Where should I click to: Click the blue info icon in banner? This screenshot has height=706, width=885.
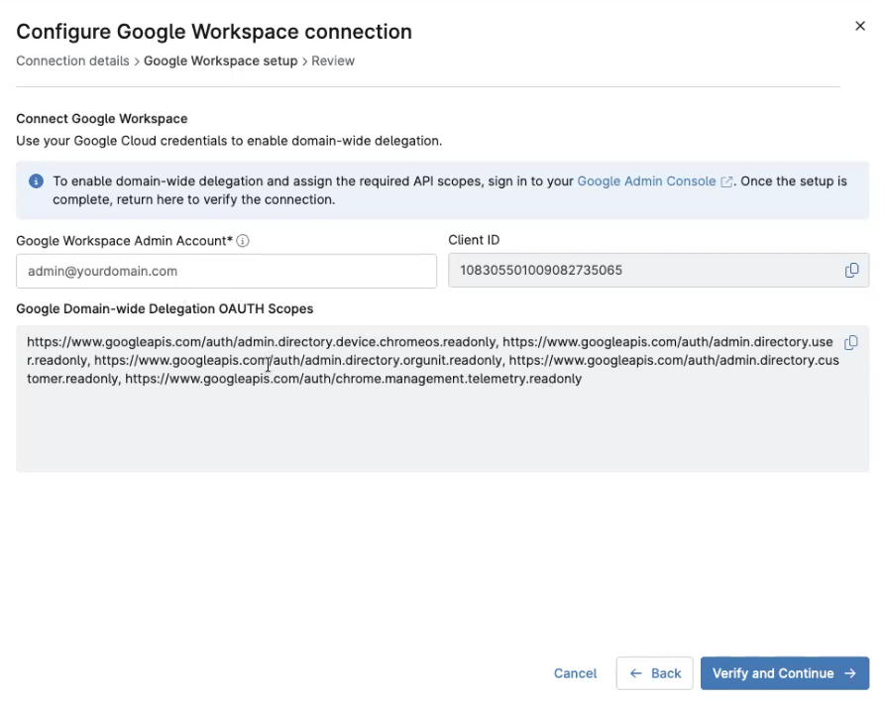(x=36, y=181)
